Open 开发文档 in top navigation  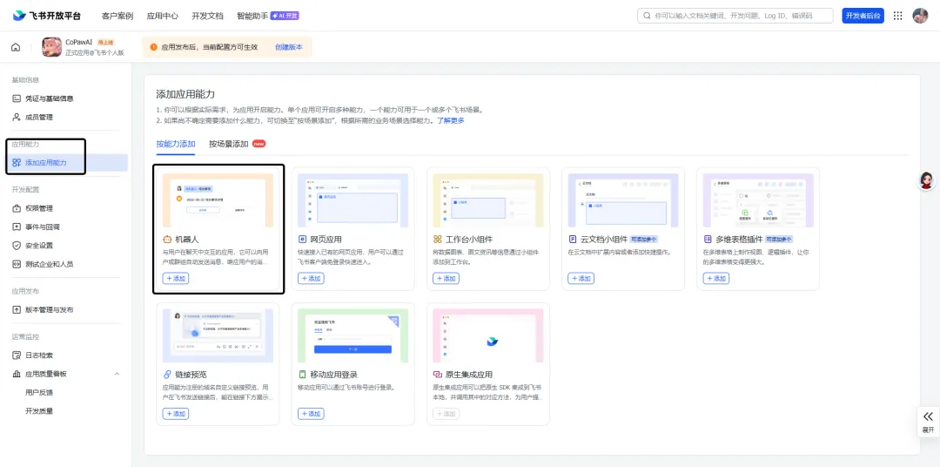click(x=207, y=16)
